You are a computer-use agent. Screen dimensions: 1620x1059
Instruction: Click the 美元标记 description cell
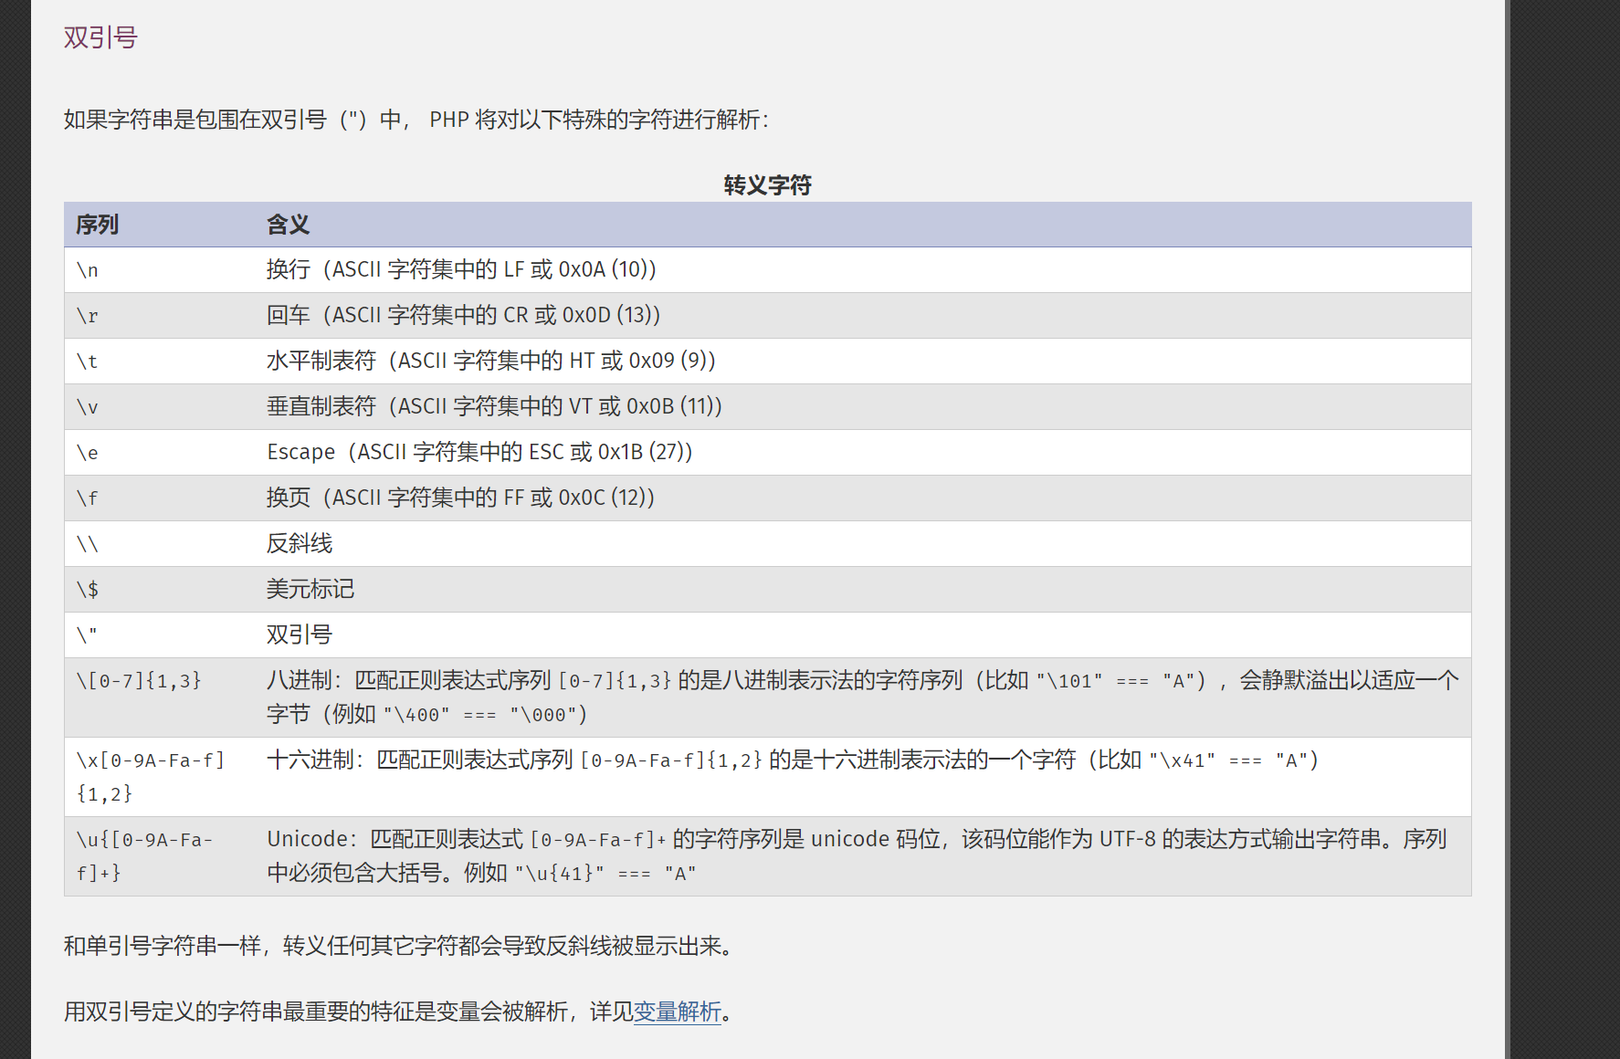[x=310, y=589]
